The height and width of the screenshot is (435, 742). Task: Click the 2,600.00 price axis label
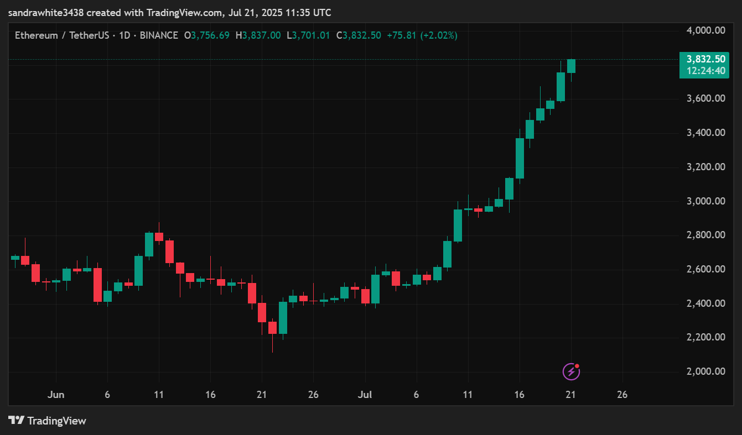tap(705, 269)
